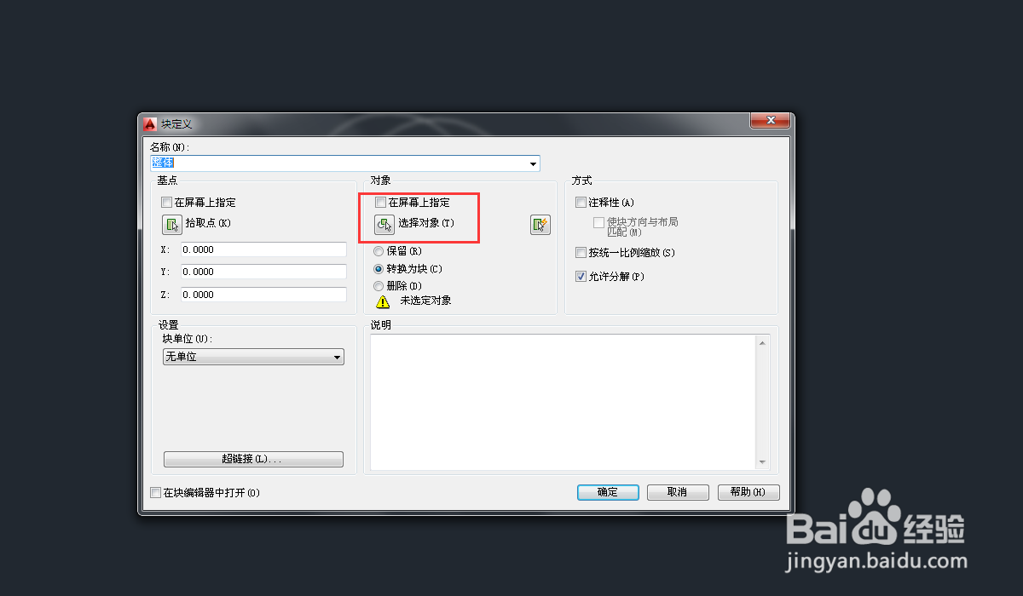Expand the block name dropdown

534,163
